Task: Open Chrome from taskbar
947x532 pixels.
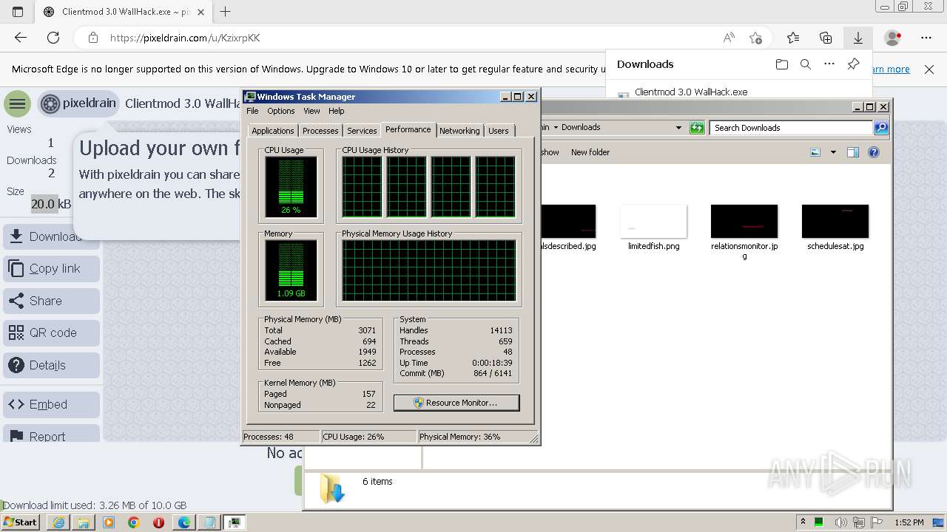Action: (x=133, y=522)
